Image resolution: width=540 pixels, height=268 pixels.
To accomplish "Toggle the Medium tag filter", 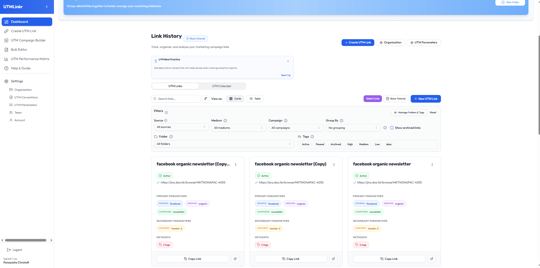I will [x=364, y=144].
